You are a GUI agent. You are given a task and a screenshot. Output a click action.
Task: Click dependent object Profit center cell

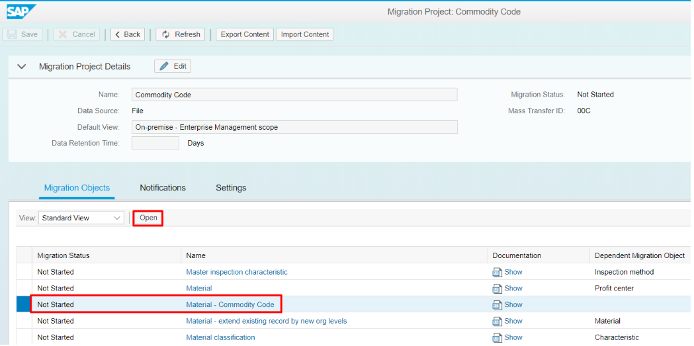pyautogui.click(x=615, y=288)
